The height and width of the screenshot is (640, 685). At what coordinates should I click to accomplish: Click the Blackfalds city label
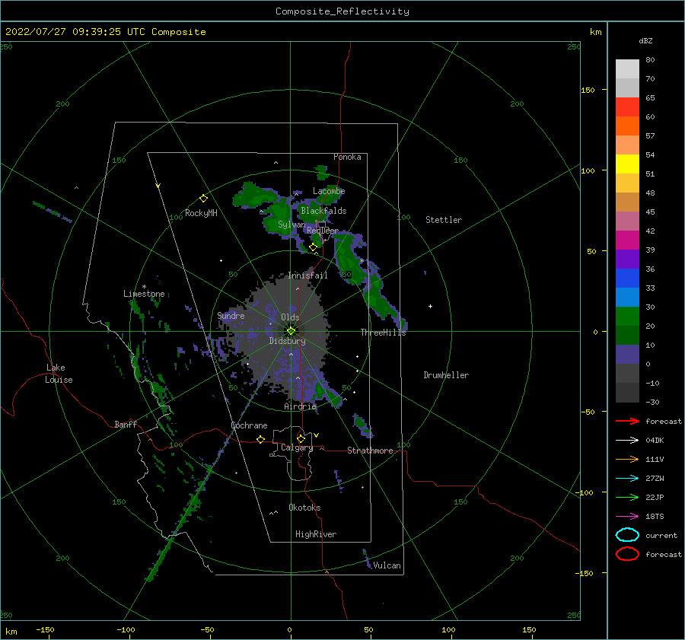click(323, 211)
